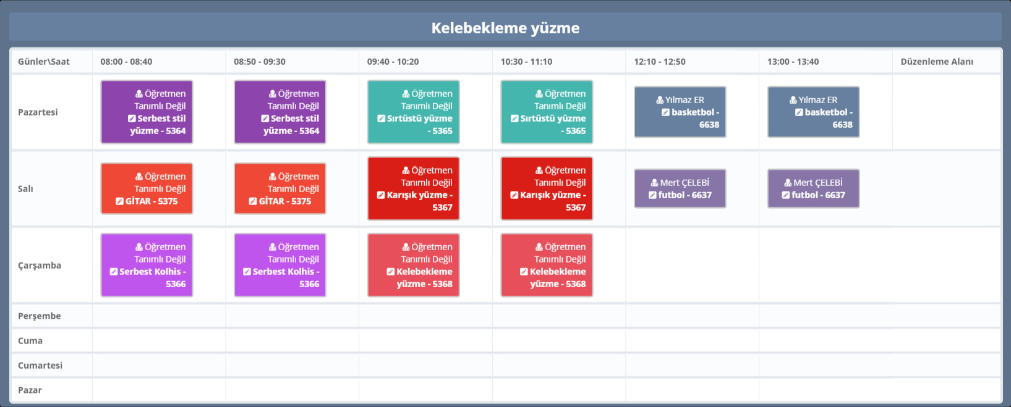
Task: Click edit icon on Tuesday 10:30 Karışık yüzme card
Action: click(x=514, y=195)
